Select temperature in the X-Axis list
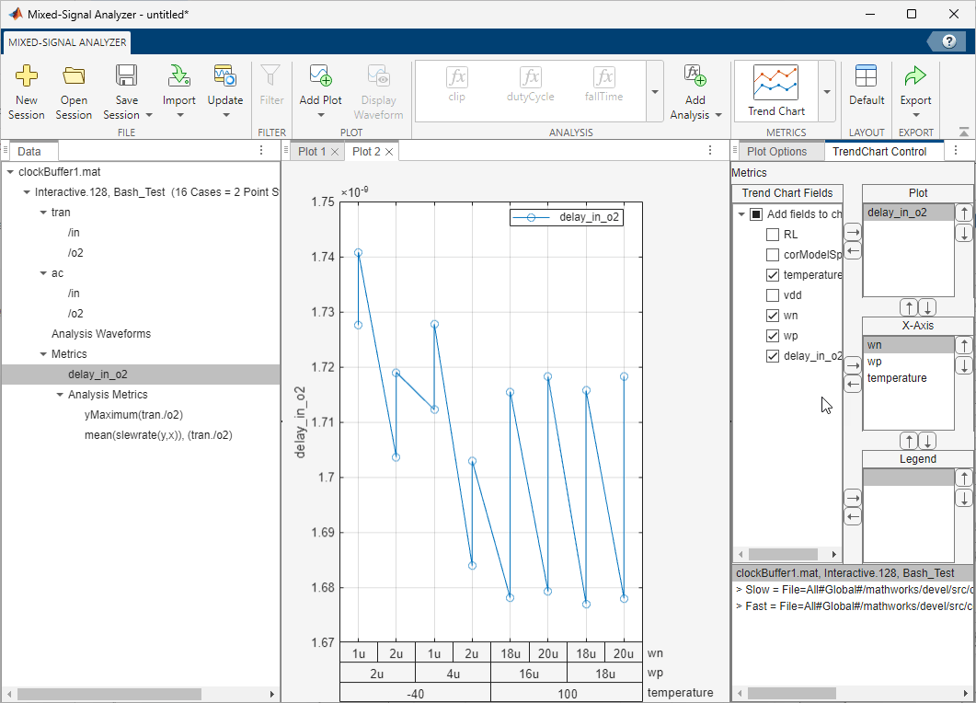The image size is (976, 703). 897,378
